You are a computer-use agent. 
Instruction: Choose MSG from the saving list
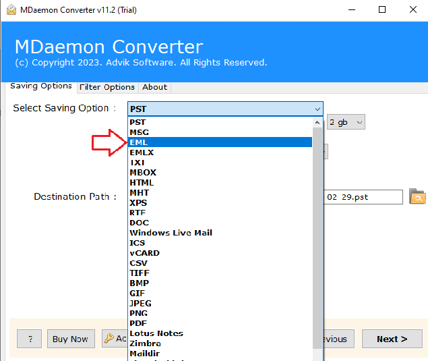tap(220, 132)
